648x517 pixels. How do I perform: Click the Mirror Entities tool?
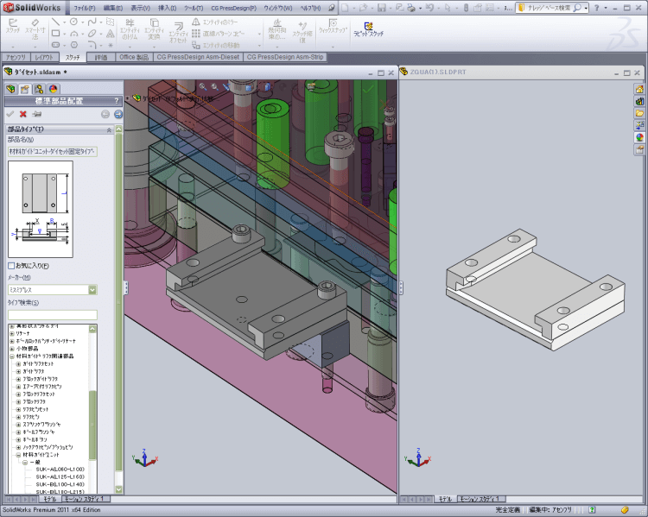pos(215,22)
